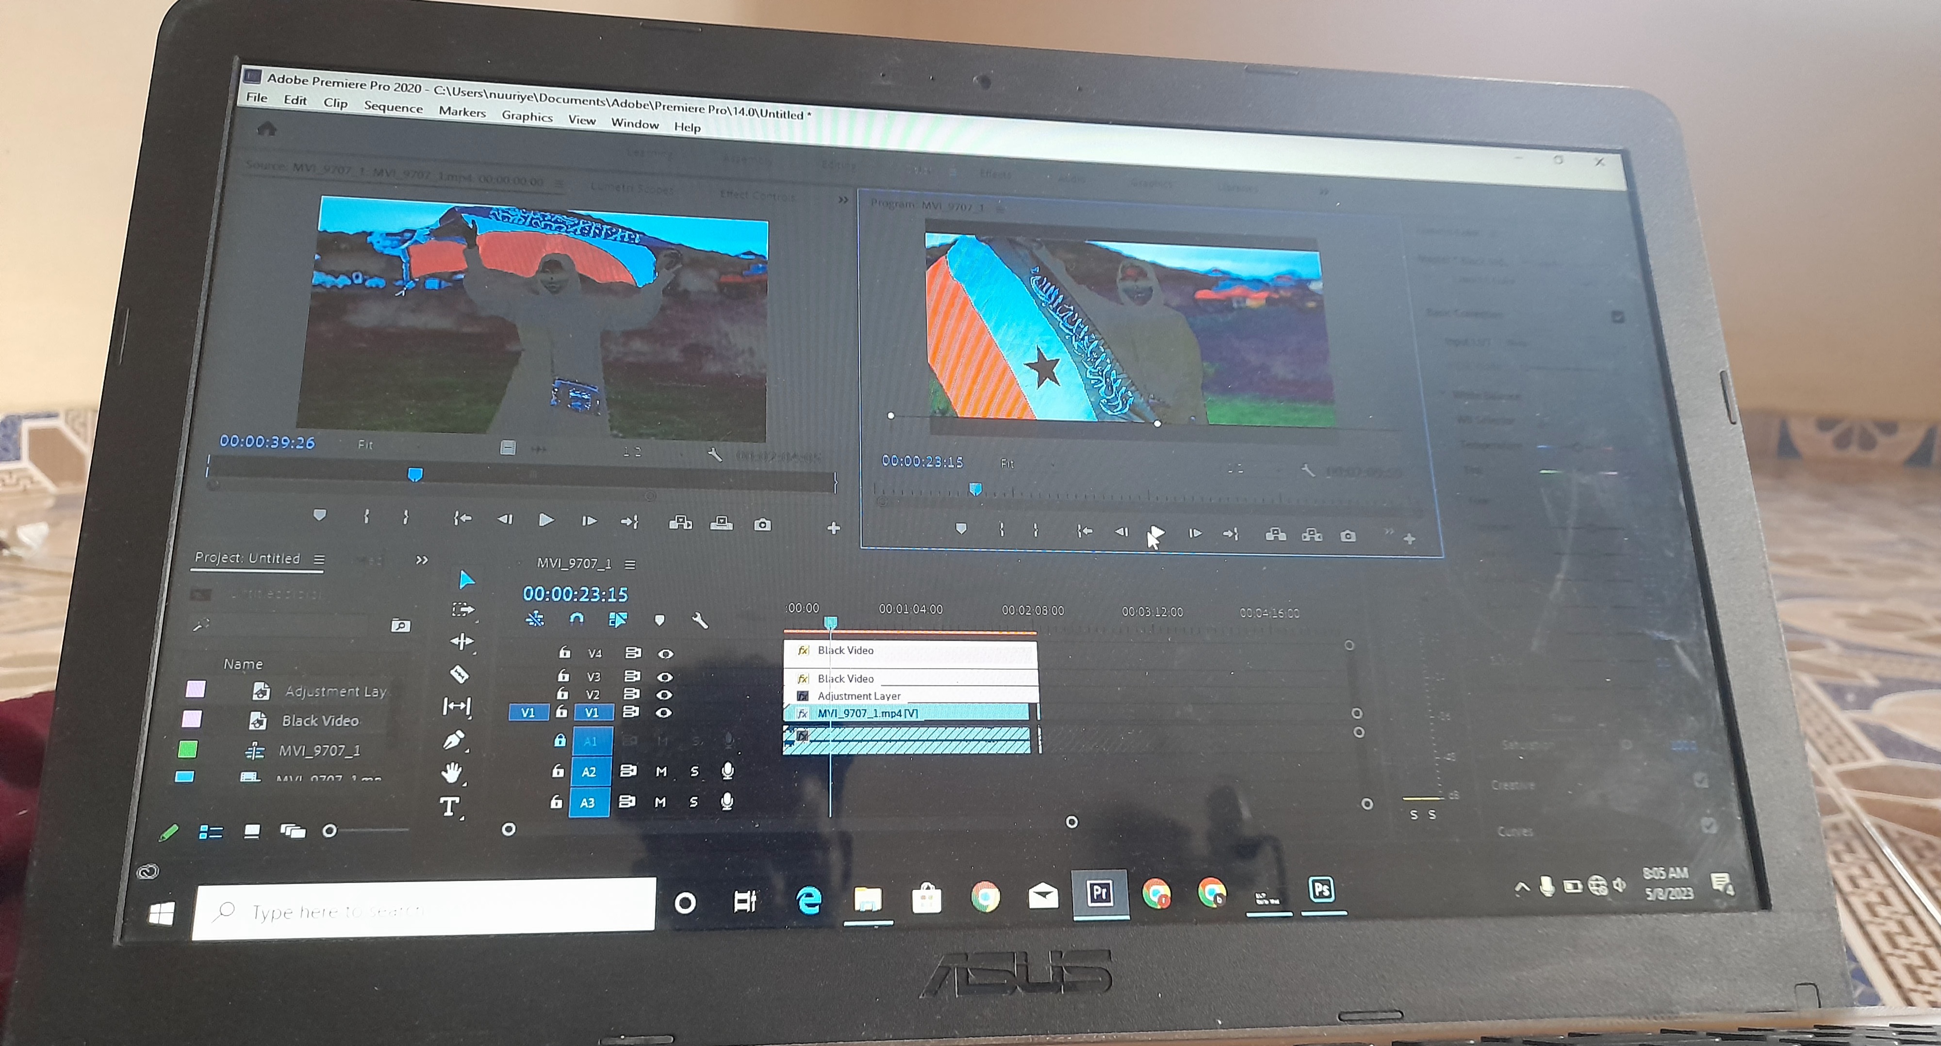Open the Clip menu
The height and width of the screenshot is (1046, 1941).
point(335,103)
